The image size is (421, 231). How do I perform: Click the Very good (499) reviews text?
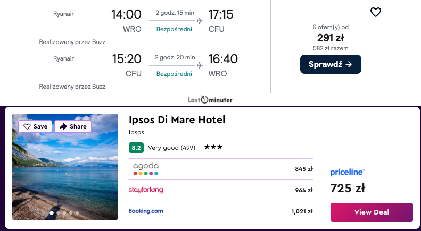pos(170,147)
